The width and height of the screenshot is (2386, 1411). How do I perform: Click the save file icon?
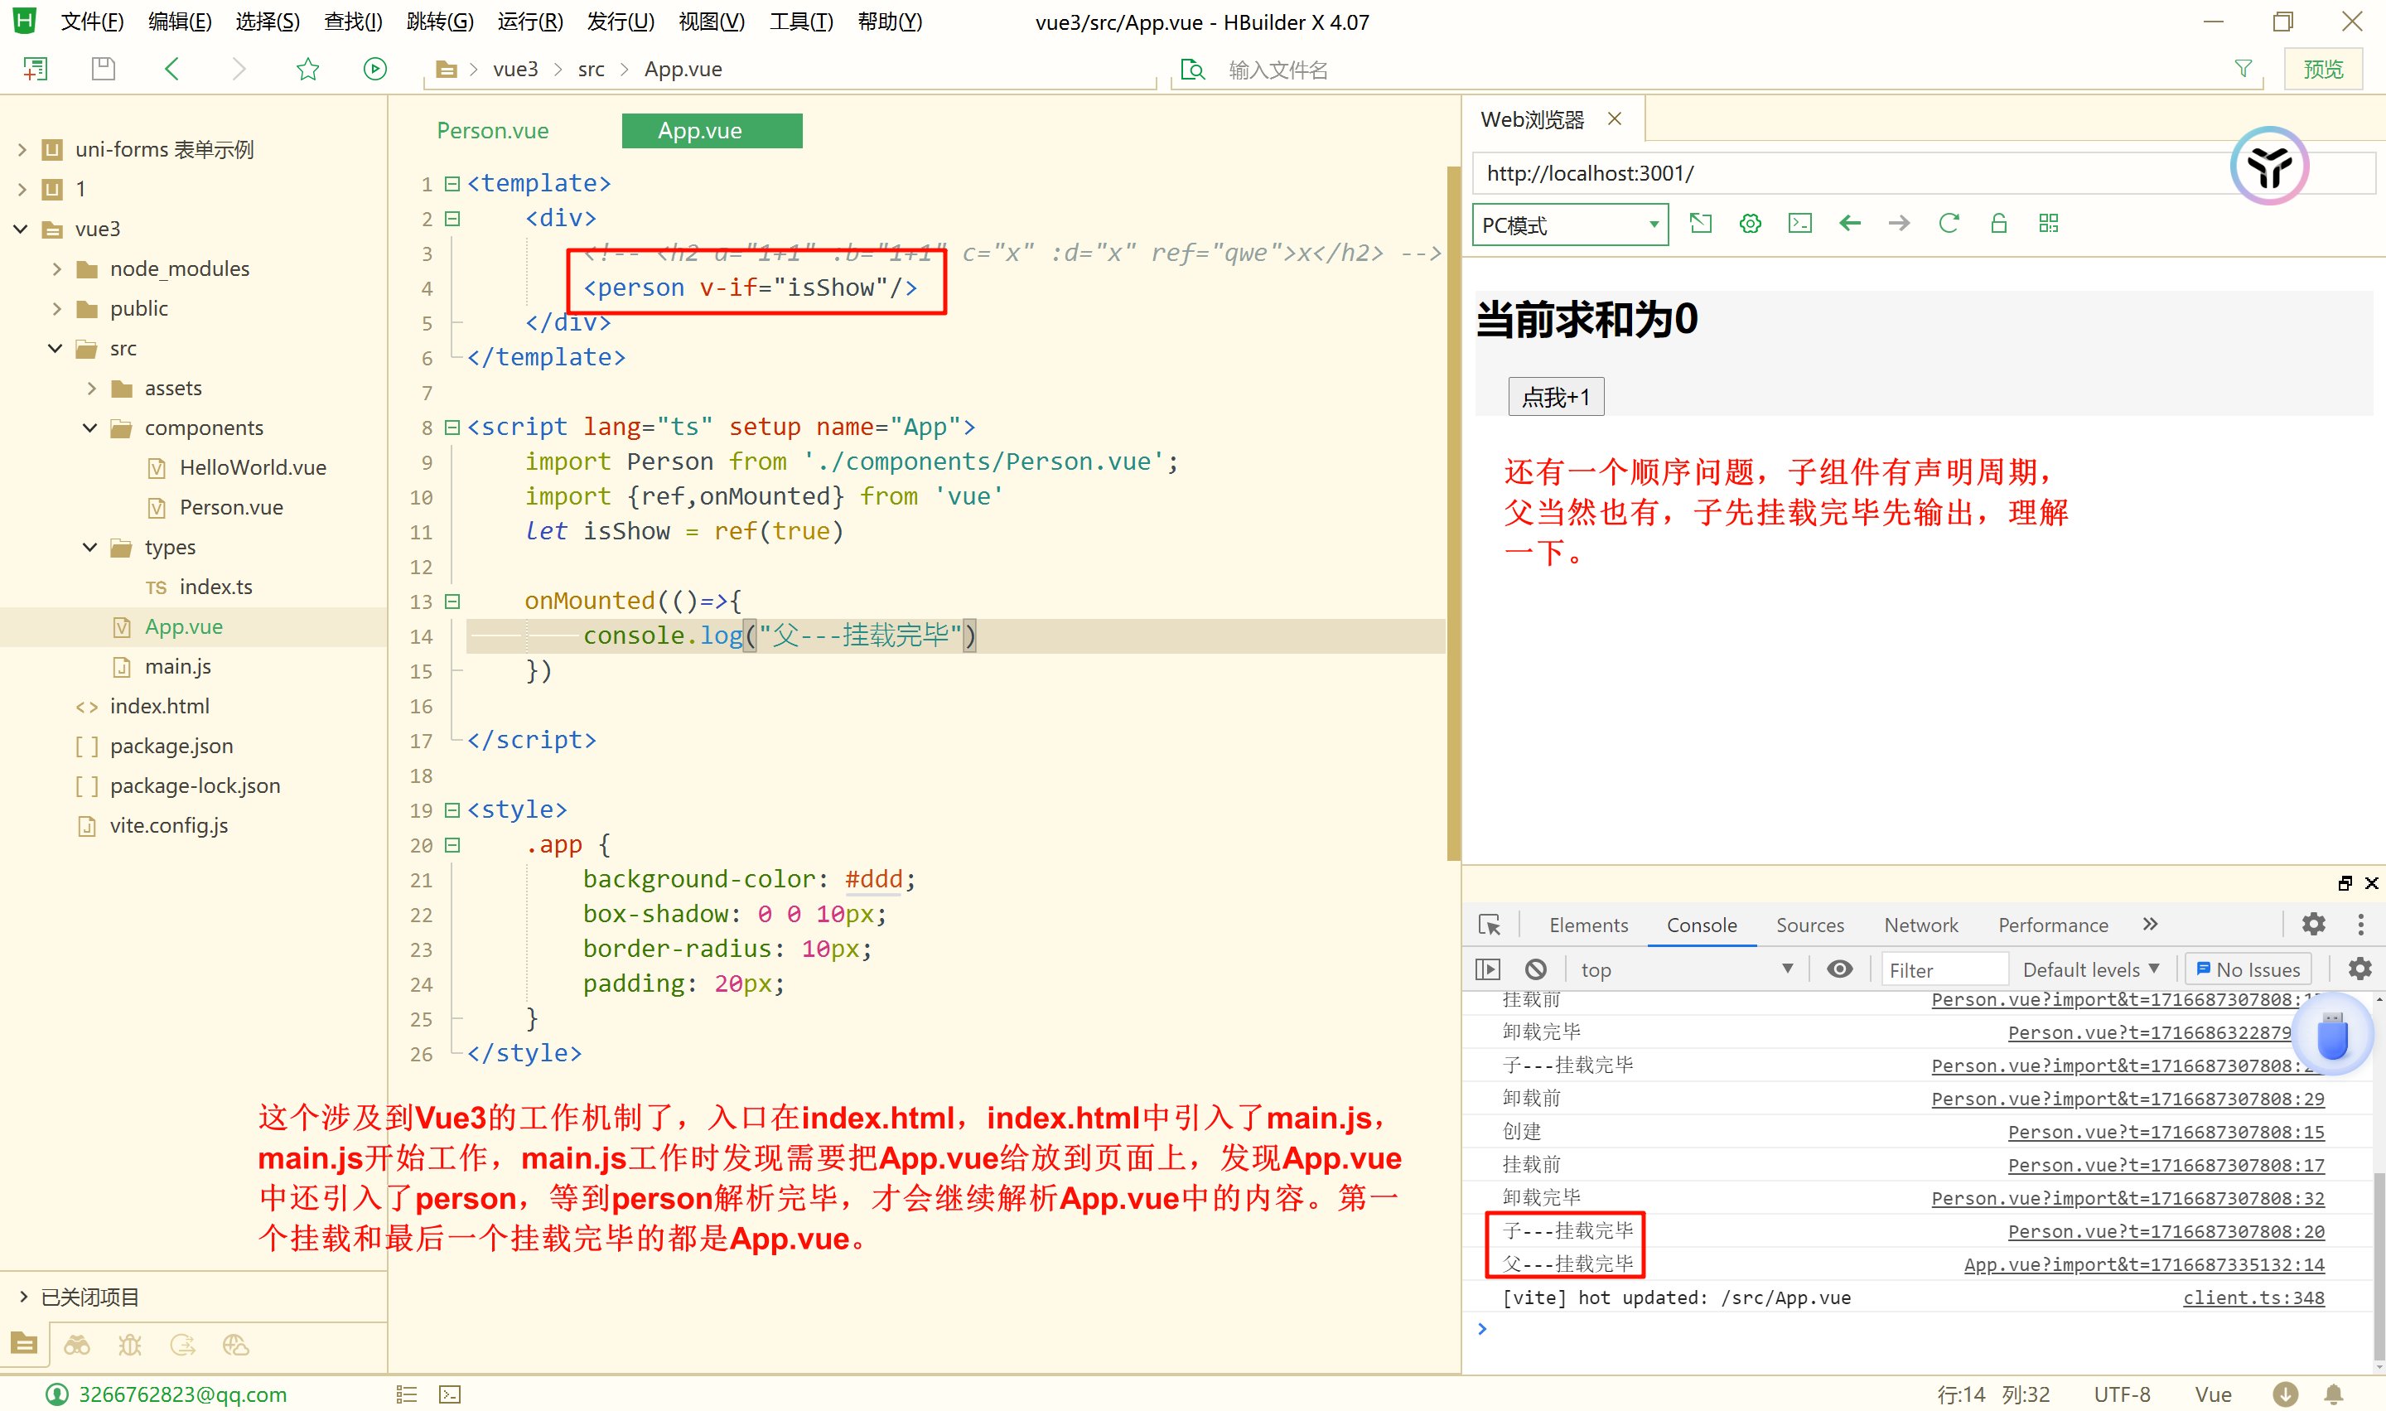click(103, 69)
